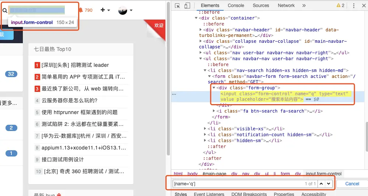
Task: Expand the li notification-count node
Action: 205,135
